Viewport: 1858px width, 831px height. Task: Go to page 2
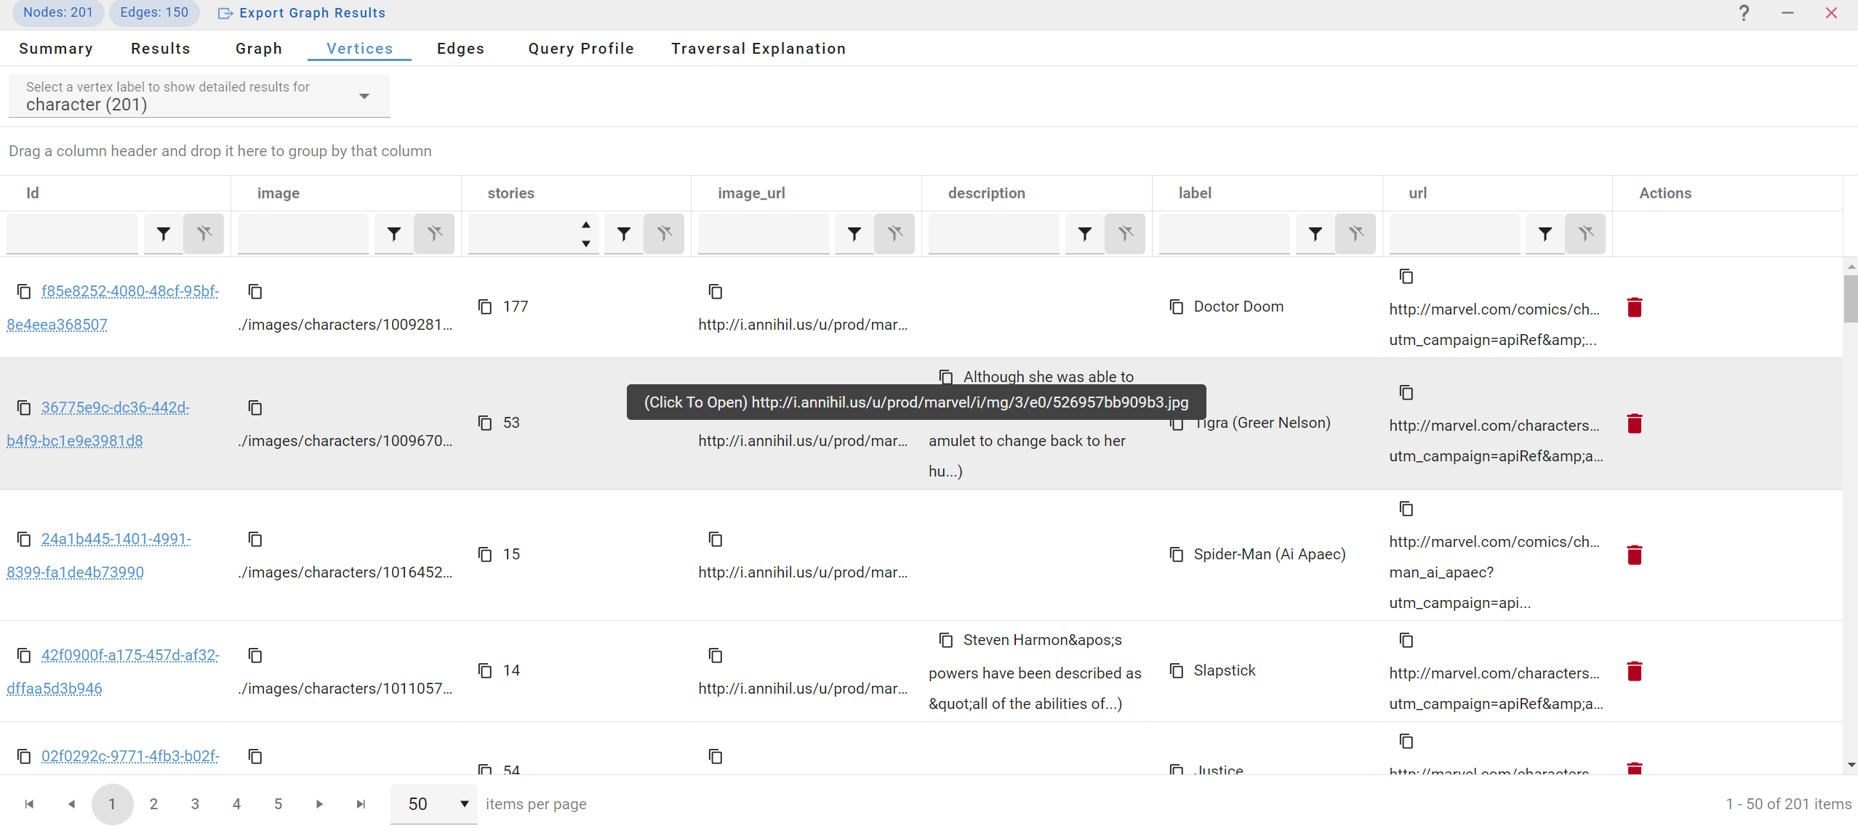tap(153, 804)
